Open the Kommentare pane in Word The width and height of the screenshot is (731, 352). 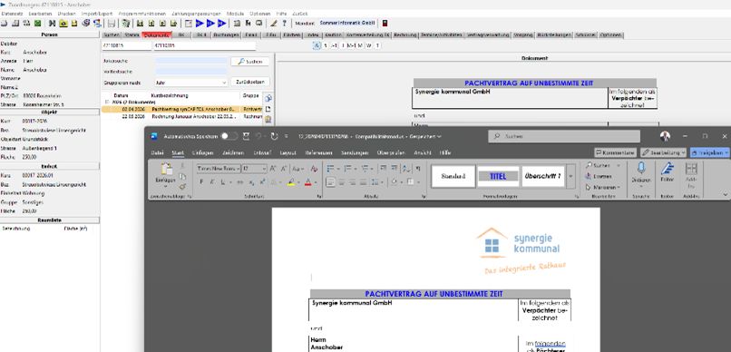tap(616, 152)
